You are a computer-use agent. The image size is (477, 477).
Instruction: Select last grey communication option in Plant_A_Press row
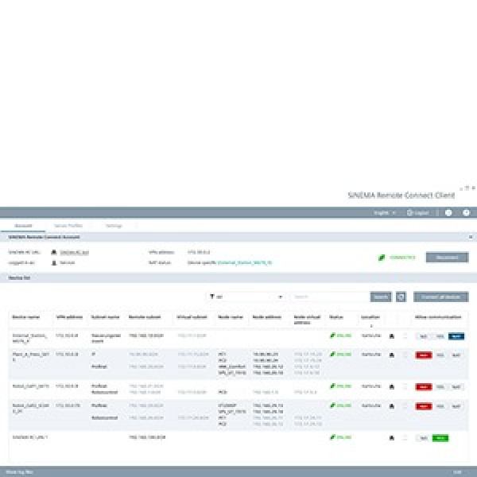pyautogui.click(x=456, y=355)
